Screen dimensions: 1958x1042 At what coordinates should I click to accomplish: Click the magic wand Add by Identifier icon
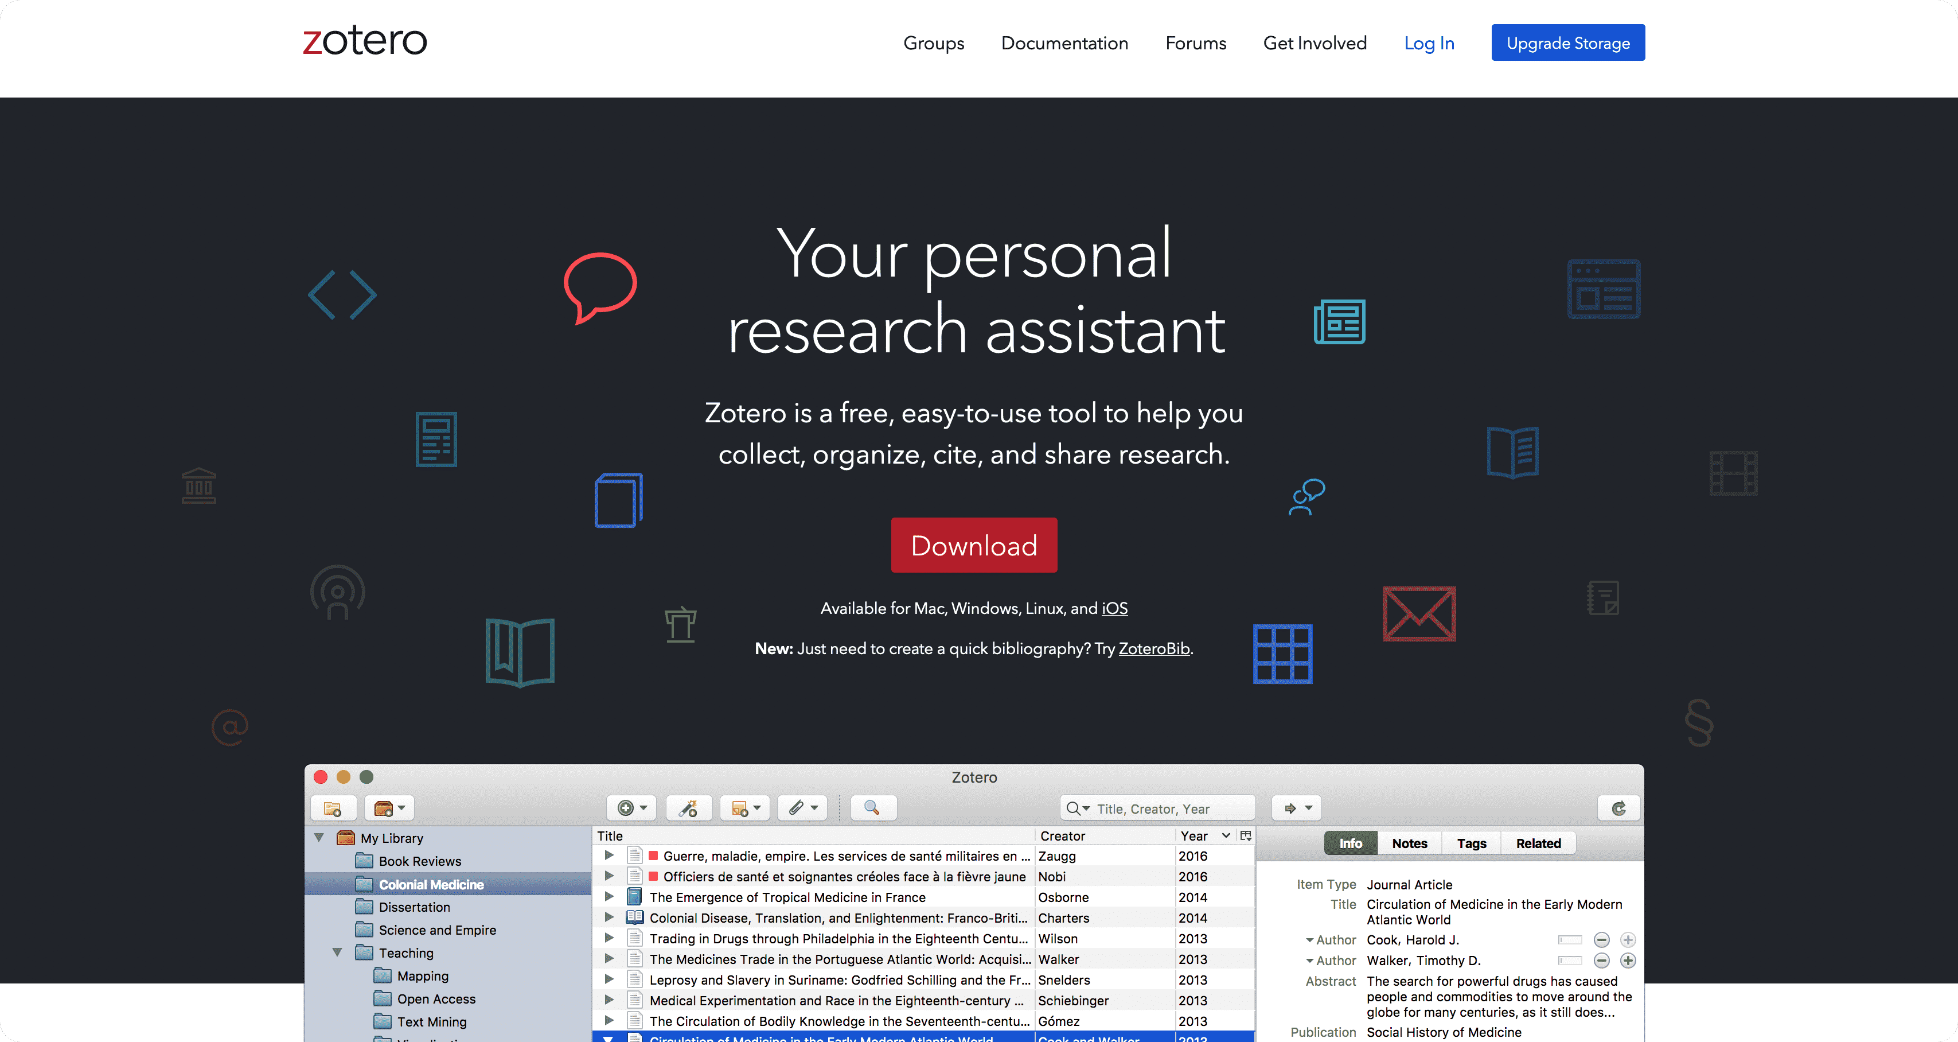point(689,808)
